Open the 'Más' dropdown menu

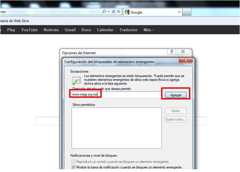tap(149, 30)
